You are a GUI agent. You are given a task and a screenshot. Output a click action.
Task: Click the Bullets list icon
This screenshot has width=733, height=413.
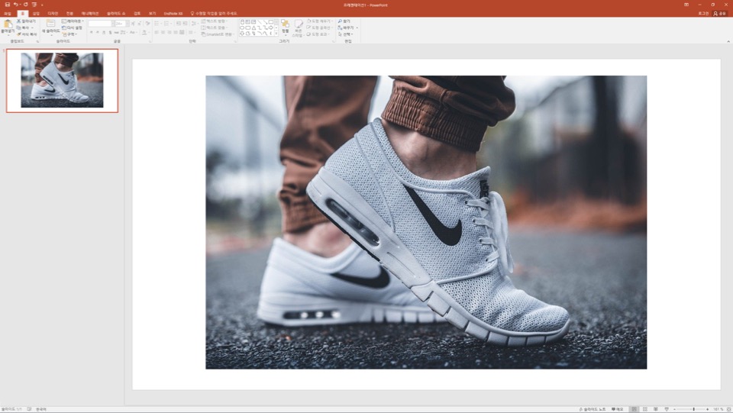[x=157, y=24]
